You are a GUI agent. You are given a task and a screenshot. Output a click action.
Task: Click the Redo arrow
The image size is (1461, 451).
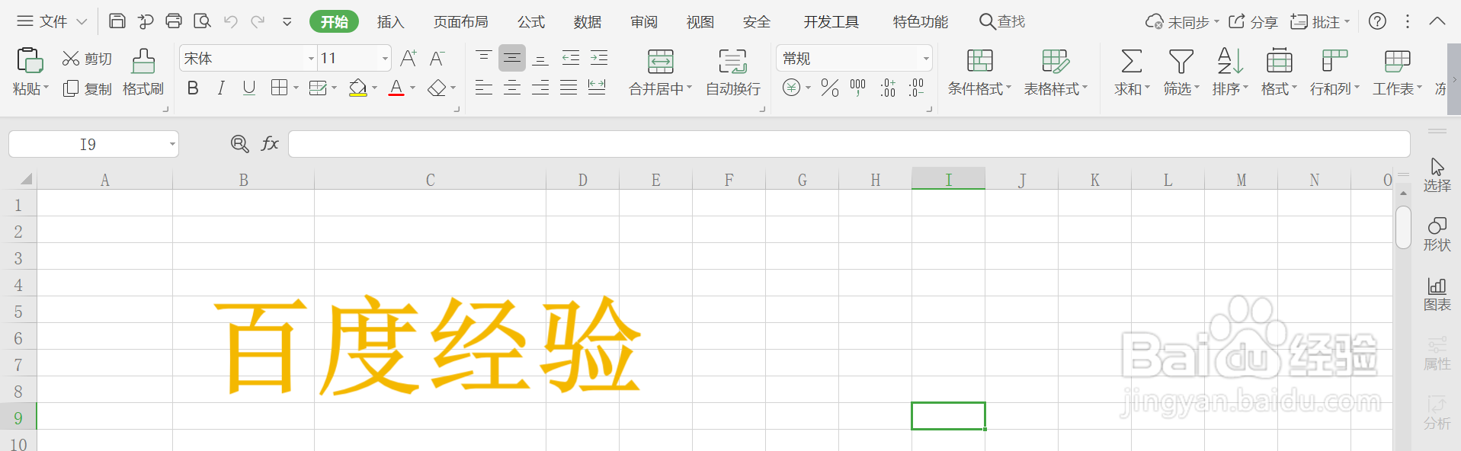point(258,21)
